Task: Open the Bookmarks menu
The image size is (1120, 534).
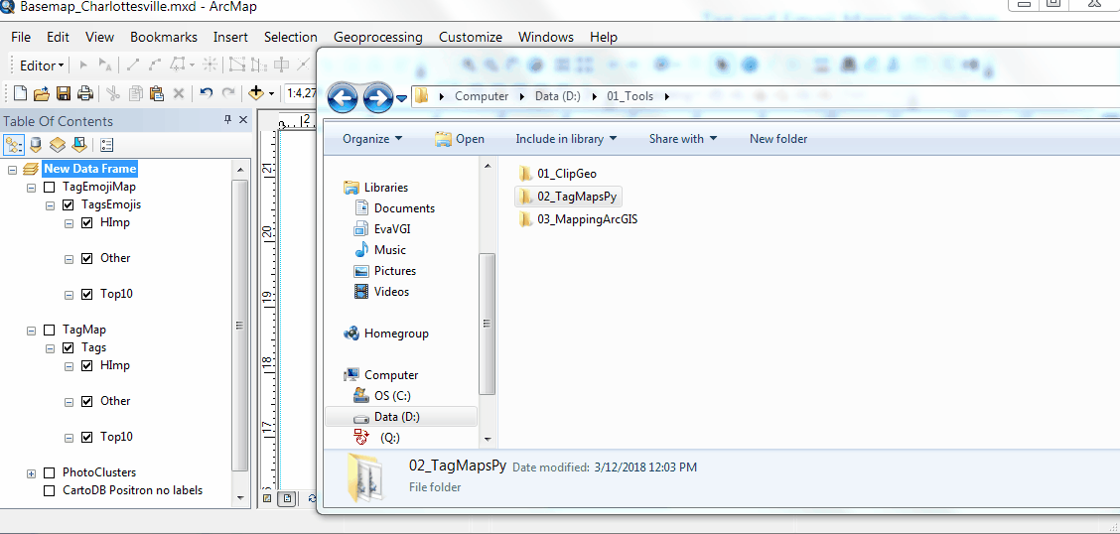Action: (x=164, y=37)
